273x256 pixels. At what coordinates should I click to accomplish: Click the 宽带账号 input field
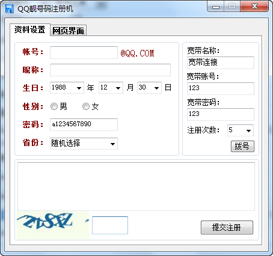click(x=221, y=88)
